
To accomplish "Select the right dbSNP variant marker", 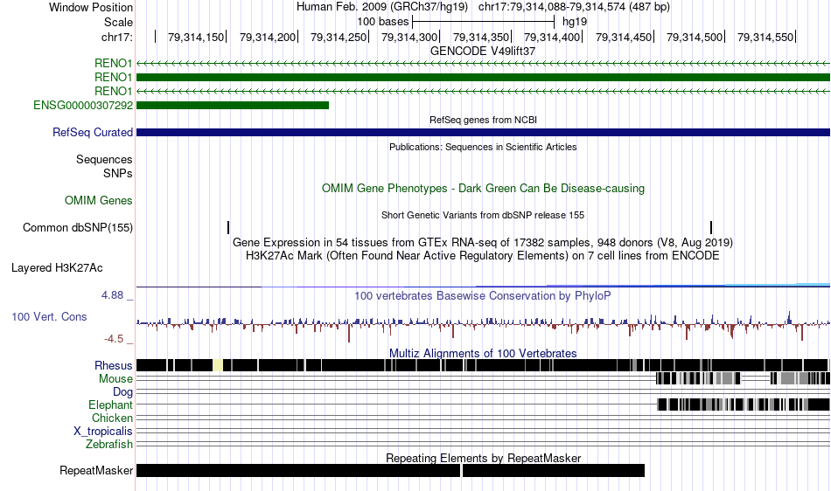I will click(x=711, y=227).
